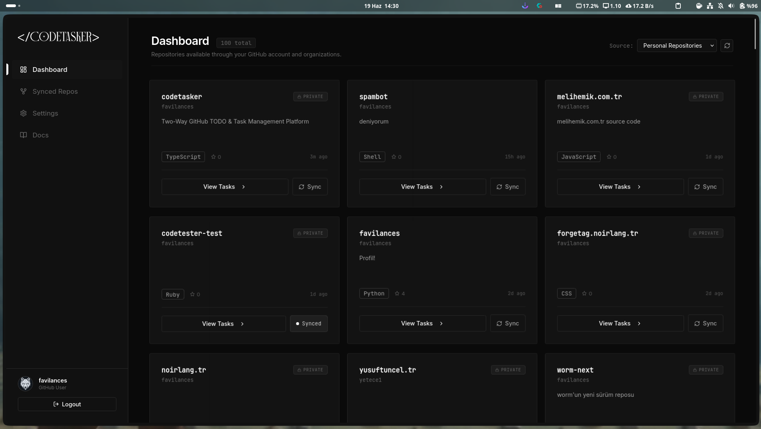View Tasks for favilances repo
The image size is (761, 429).
click(x=423, y=323)
